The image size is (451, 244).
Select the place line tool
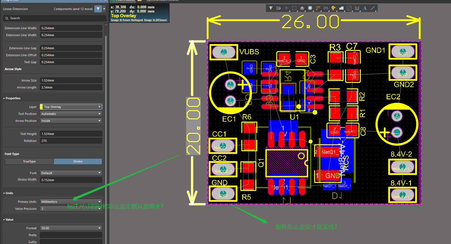373,8
